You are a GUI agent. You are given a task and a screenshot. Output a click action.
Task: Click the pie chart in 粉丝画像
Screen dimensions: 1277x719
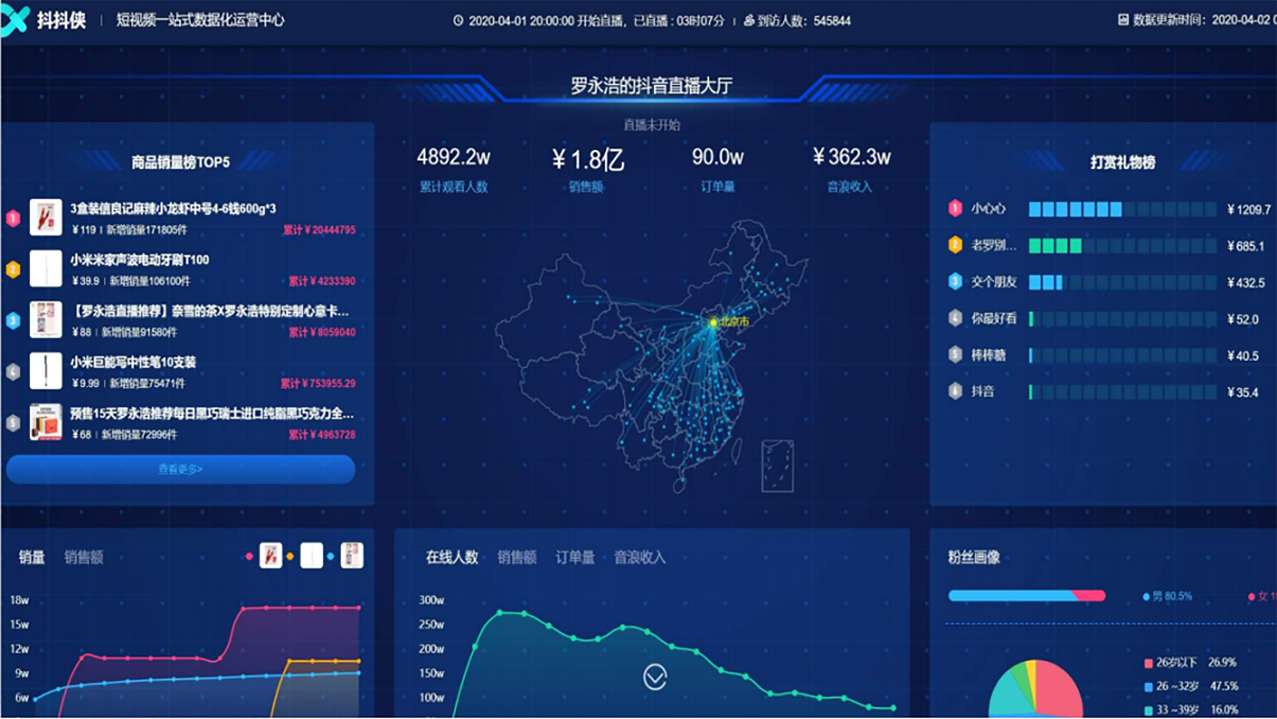(x=1035, y=689)
